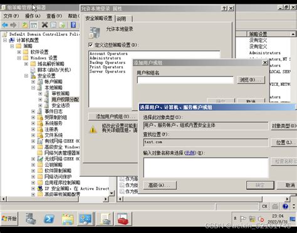Switch to the 安全策略设置 tab
Image resolution: width=297 pixels, height=233 pixels.
[99, 18]
